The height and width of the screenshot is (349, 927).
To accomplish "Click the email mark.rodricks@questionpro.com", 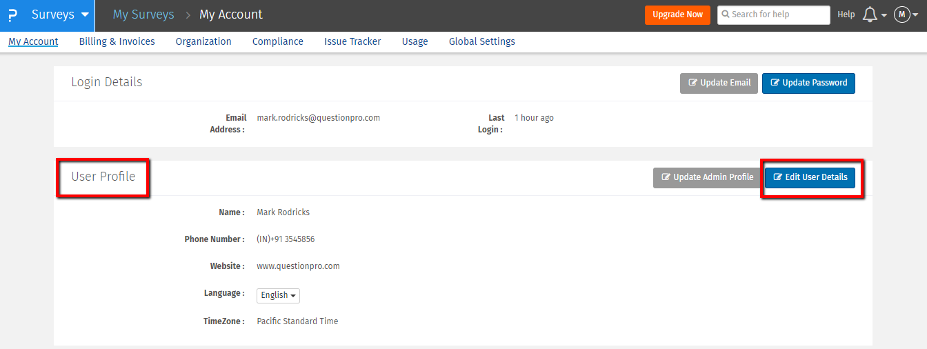I will pyautogui.click(x=318, y=118).
